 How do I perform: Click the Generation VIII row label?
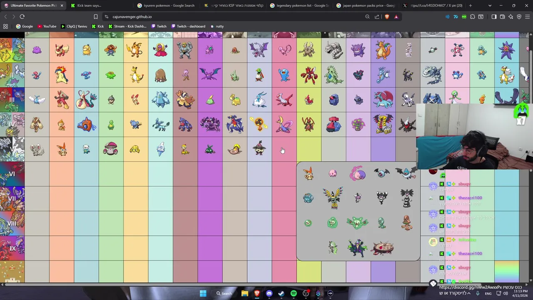12,224
